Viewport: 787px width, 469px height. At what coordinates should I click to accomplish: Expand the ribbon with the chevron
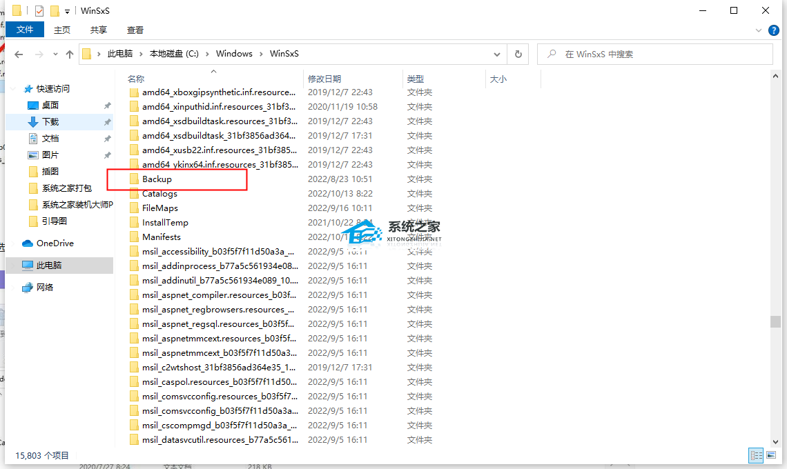759,30
